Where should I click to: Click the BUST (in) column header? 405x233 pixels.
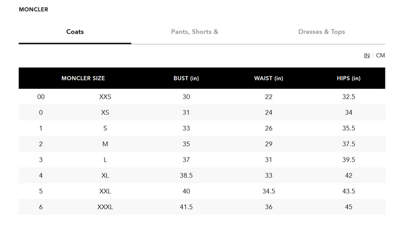186,78
